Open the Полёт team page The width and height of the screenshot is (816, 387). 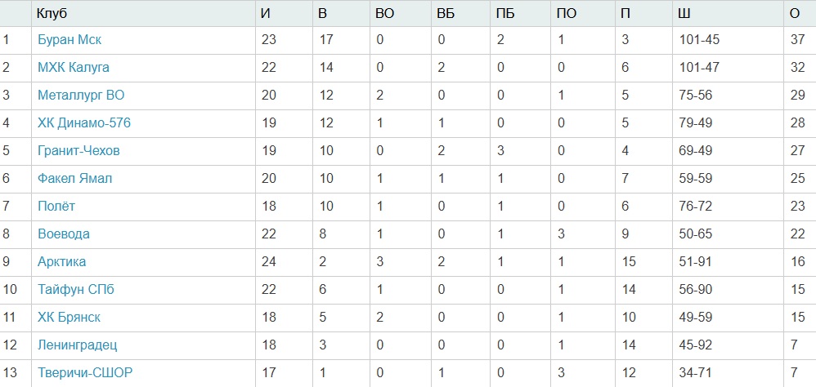point(56,206)
